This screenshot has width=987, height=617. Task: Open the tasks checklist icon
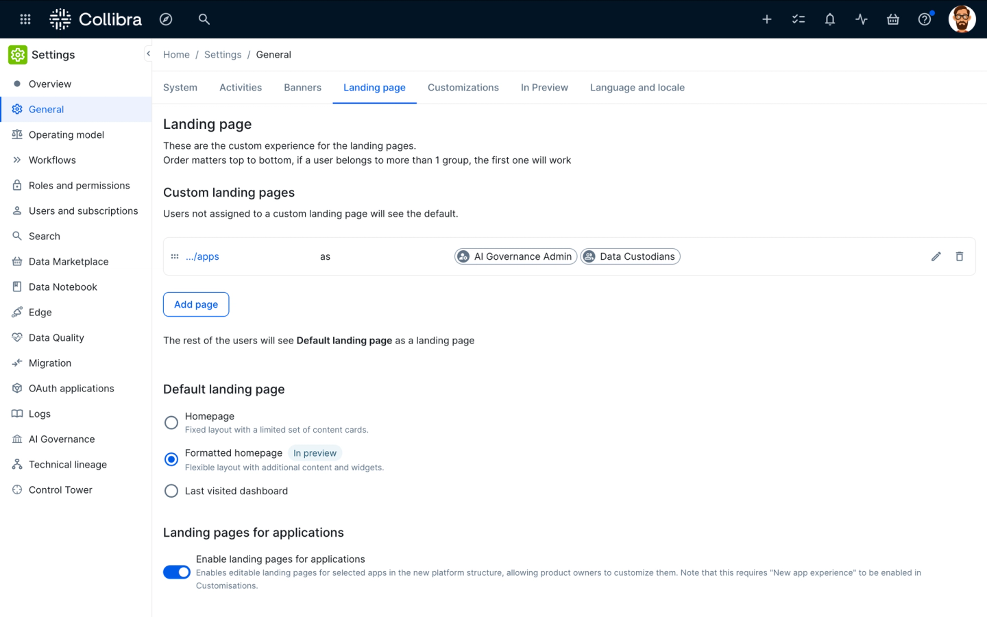point(799,19)
